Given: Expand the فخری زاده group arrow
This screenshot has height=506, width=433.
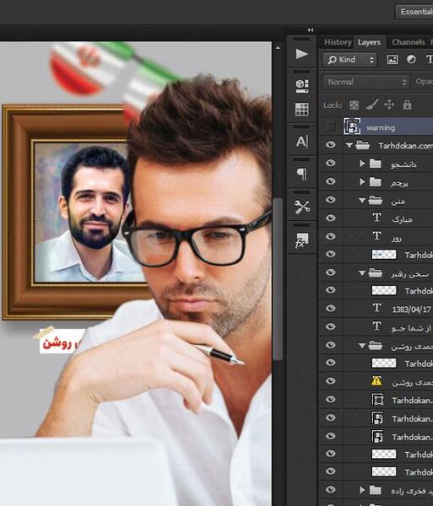Looking at the screenshot, I should pyautogui.click(x=362, y=490).
